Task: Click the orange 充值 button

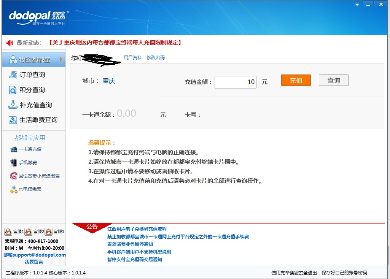Action: pyautogui.click(x=296, y=80)
